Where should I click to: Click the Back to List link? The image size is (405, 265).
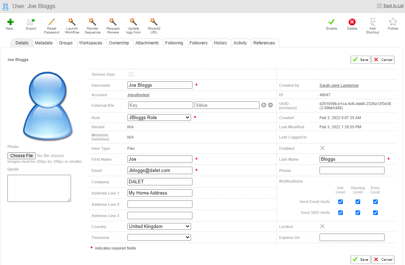point(393,6)
